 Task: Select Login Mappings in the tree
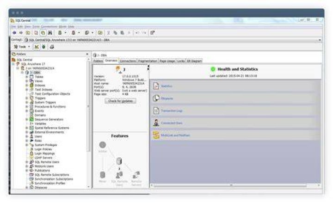click(x=44, y=154)
